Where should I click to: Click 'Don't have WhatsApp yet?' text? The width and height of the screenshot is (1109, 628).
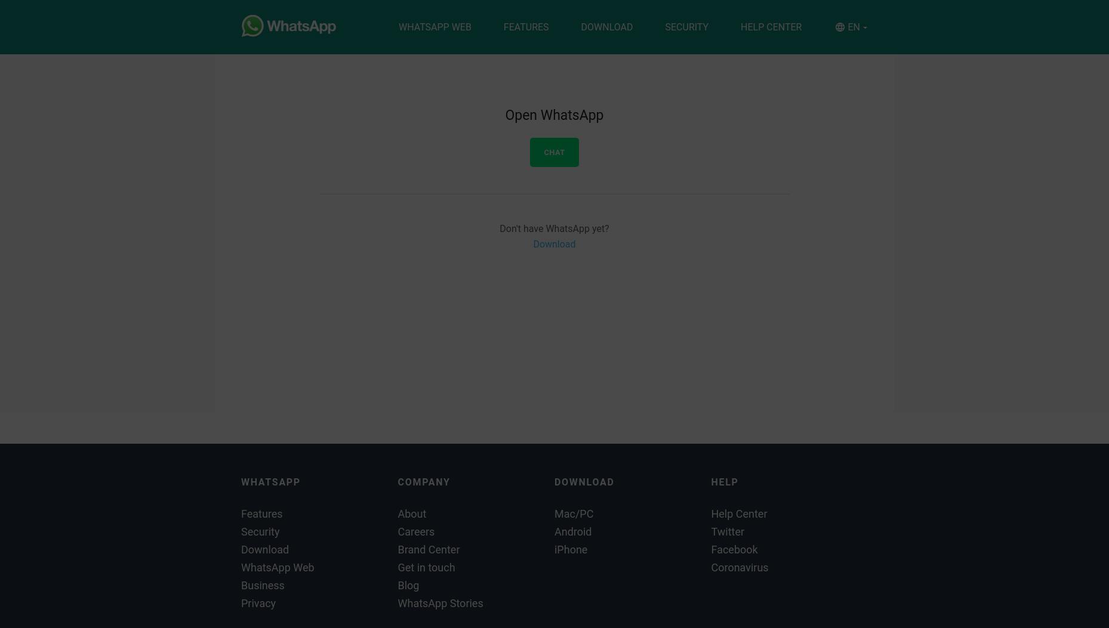(x=554, y=229)
